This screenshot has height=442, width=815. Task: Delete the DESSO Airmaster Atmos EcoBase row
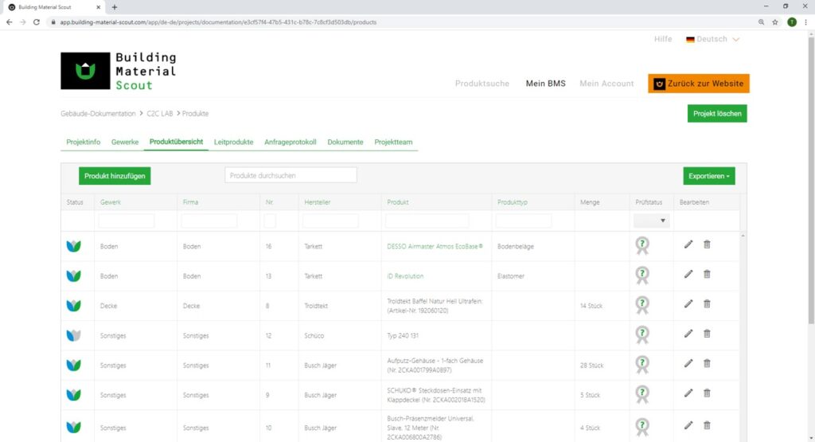point(707,244)
